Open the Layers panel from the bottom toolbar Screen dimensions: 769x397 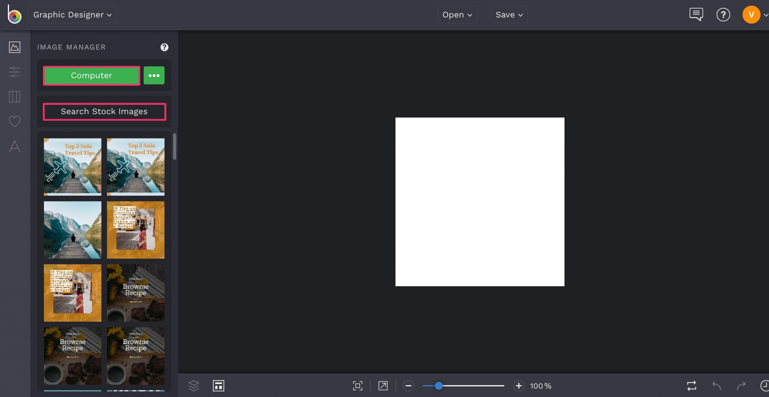[x=193, y=386]
